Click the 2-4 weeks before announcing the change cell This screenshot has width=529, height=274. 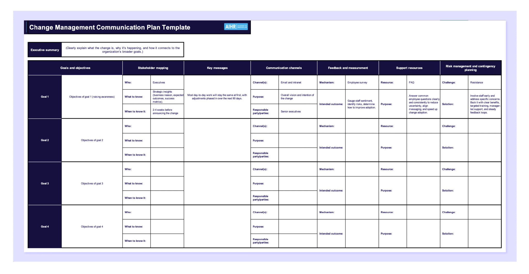[167, 111]
